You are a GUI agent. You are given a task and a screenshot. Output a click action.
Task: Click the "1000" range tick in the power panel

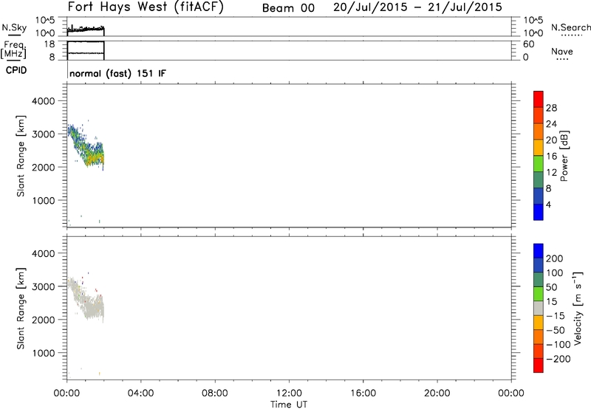(x=44, y=200)
